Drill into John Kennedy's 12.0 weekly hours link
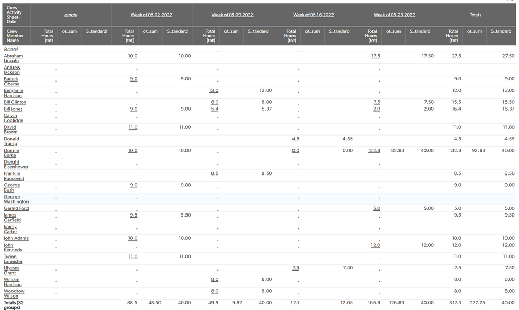 [x=376, y=245]
